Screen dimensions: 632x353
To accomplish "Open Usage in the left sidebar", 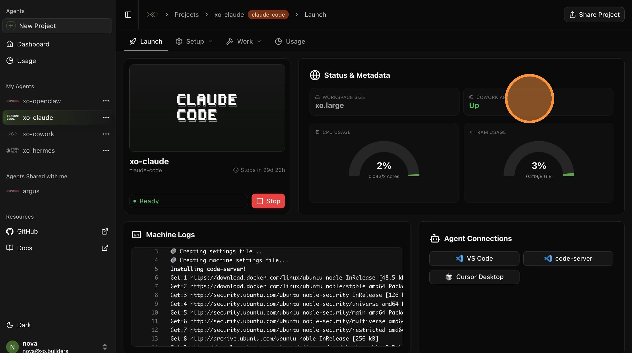I will point(57,61).
